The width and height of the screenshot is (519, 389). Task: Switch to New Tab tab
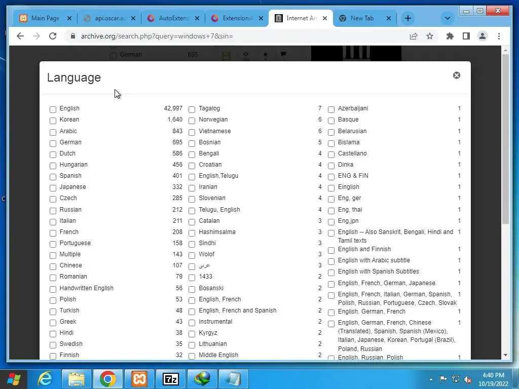[x=362, y=18]
